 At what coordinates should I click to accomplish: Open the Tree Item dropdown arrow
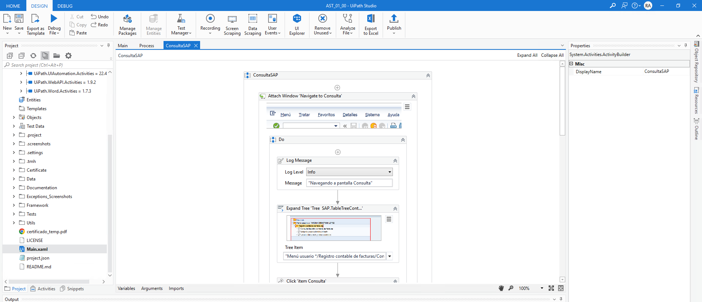click(390, 256)
